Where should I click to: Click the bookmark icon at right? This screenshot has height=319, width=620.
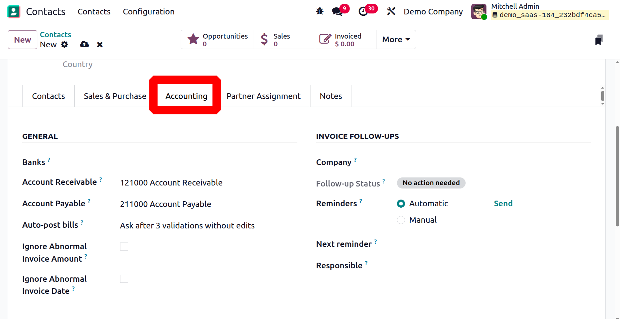[598, 40]
